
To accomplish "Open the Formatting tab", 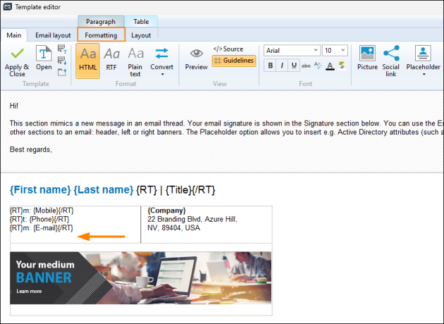I will click(x=101, y=35).
